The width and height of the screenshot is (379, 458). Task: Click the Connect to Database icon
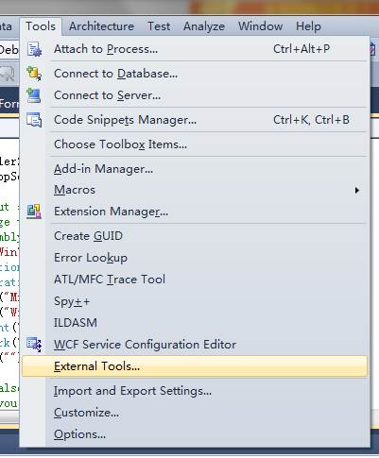click(34, 74)
